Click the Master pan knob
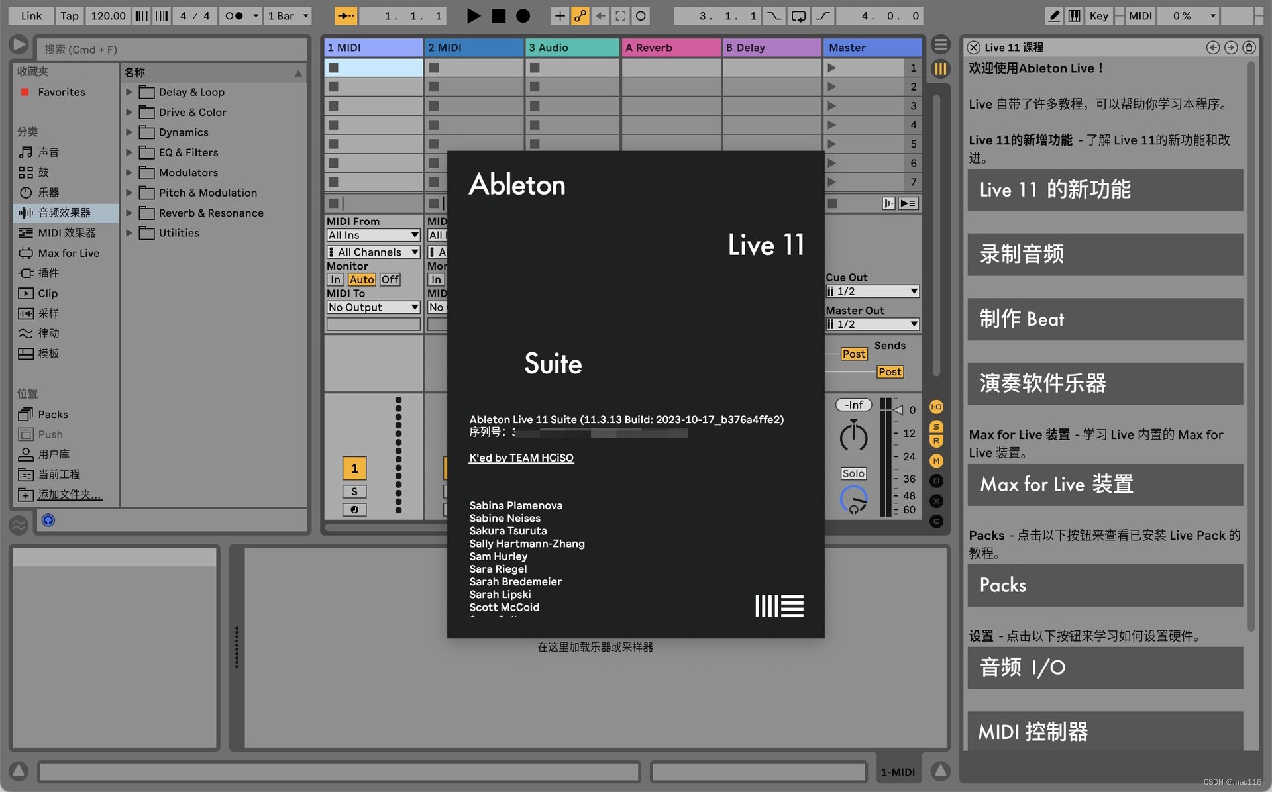The image size is (1272, 792). [x=853, y=436]
